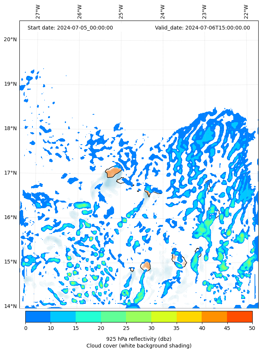262x352 pixels.
Task: Click the 45-50 dBZ red-orange colorbar segment
Action: click(240, 317)
